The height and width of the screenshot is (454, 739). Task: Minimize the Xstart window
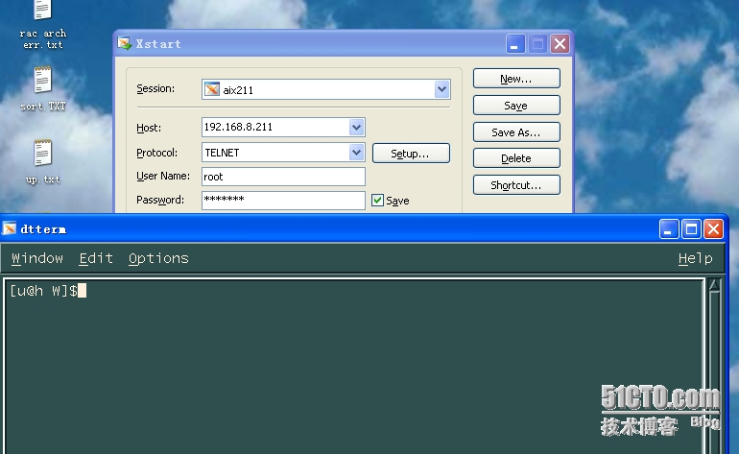tap(515, 44)
